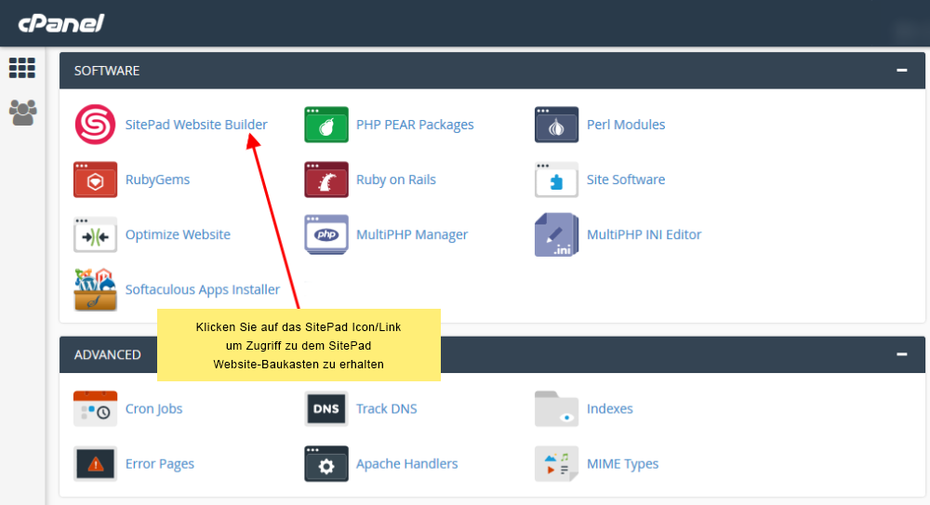Click the Softaculous Apps Installer box icon
The image size is (930, 505).
[95, 289]
